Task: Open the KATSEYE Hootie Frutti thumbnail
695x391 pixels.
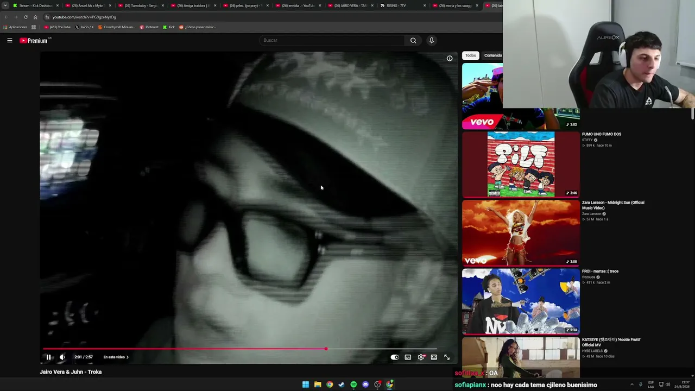Action: [x=521, y=357]
